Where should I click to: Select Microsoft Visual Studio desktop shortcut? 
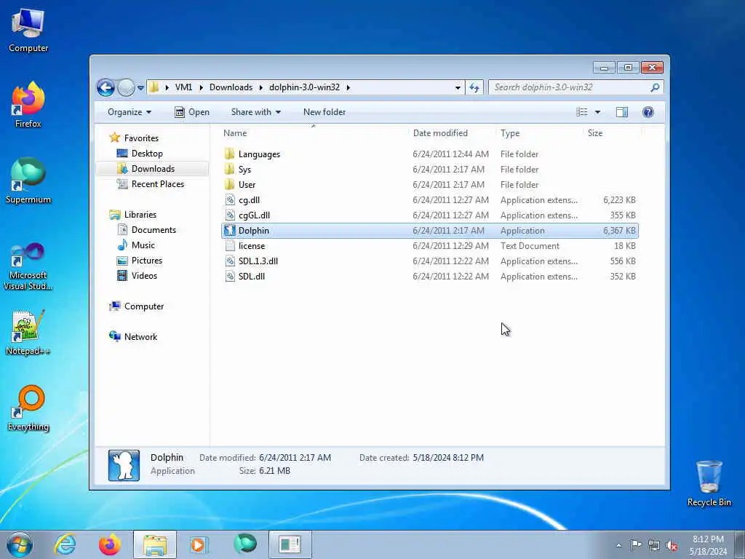[x=28, y=266]
